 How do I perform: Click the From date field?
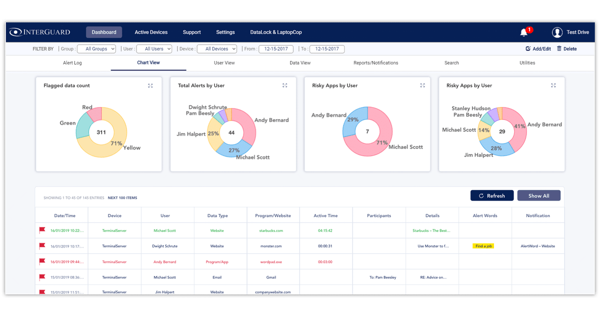click(x=276, y=49)
